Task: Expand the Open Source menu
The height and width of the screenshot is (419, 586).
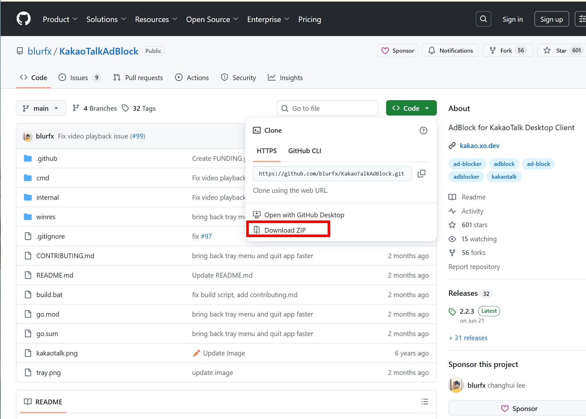Action: point(212,19)
